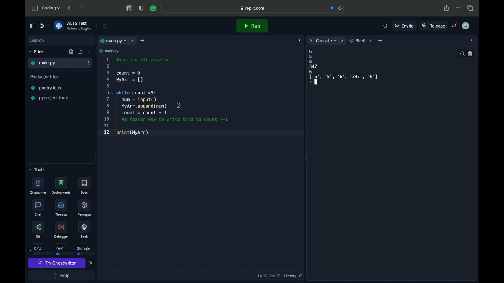The width and height of the screenshot is (504, 283).
Task: Add a new tab in console pane
Action: [x=380, y=41]
